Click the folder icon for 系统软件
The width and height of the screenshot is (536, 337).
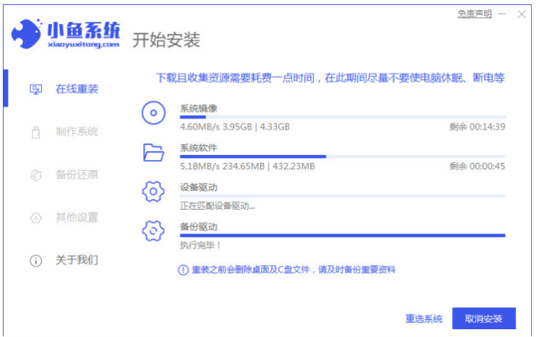pos(153,152)
